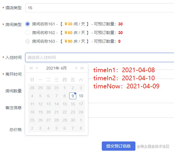Go to next month in calendar
Image resolution: width=174 pixels, height=153 pixels.
tap(76, 68)
